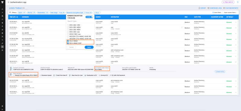Check the DES-CBC-CRC option

click(68, 25)
